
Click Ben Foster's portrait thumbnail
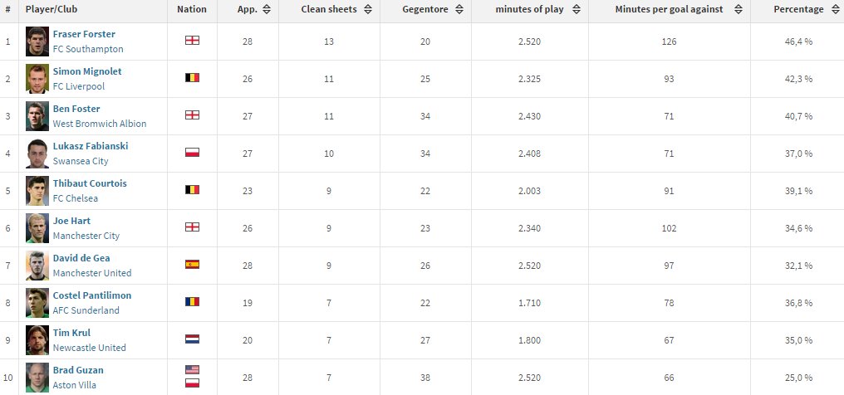(x=37, y=116)
